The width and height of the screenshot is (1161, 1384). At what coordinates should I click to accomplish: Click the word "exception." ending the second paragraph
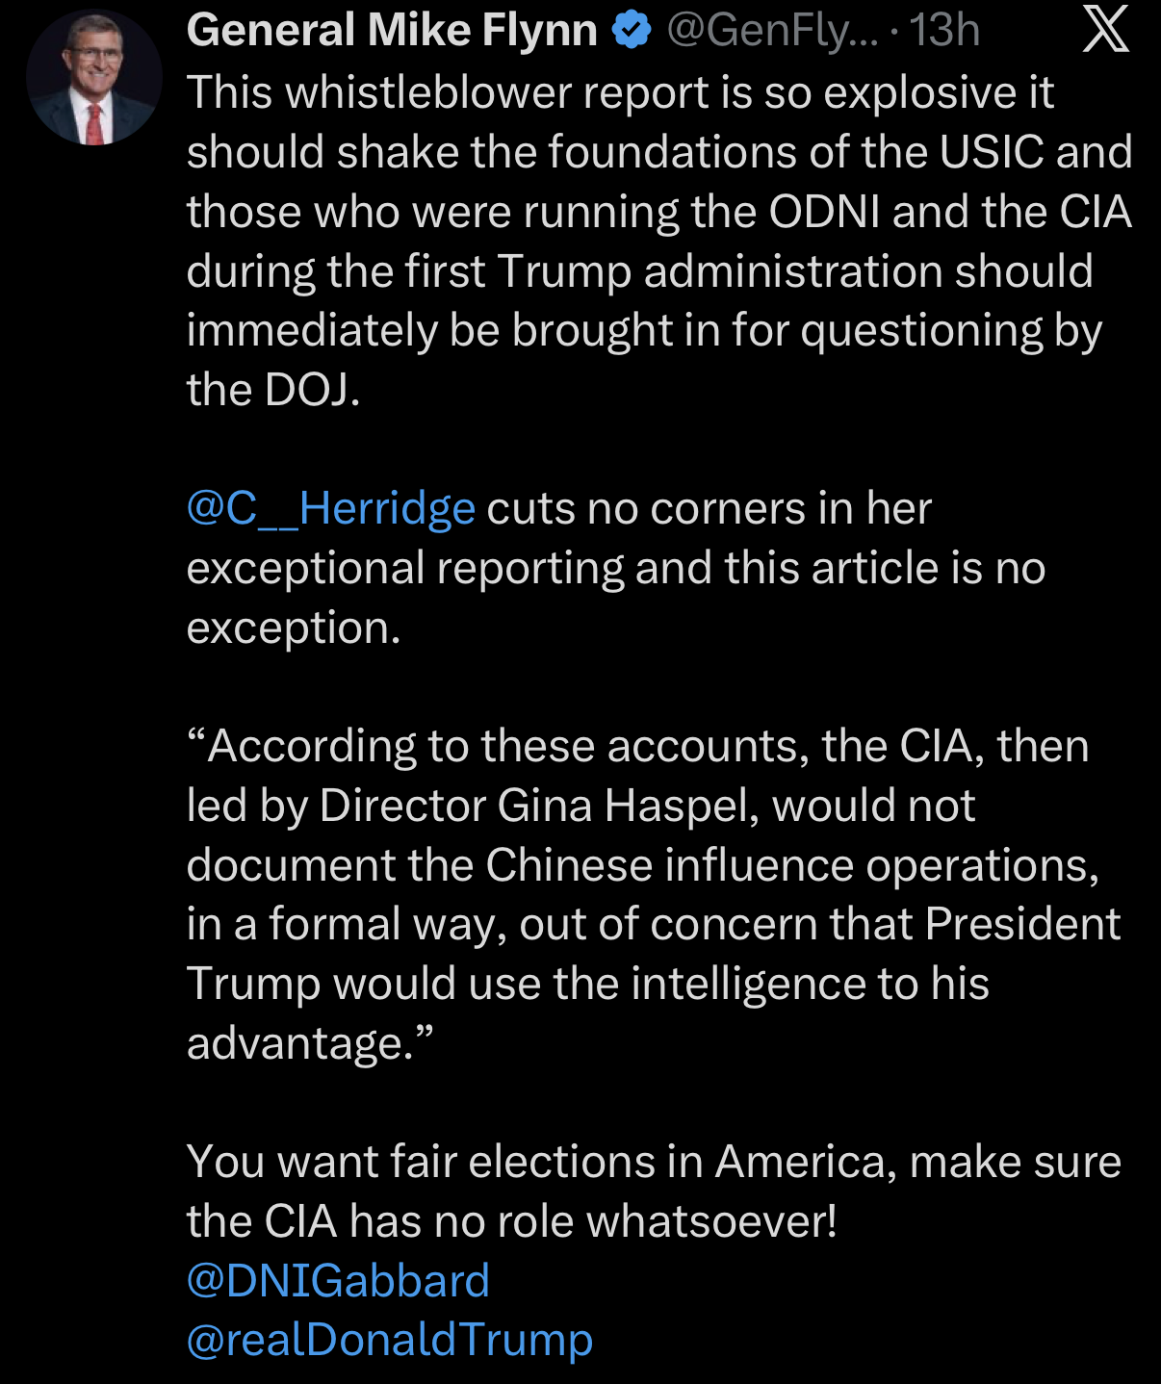(293, 628)
